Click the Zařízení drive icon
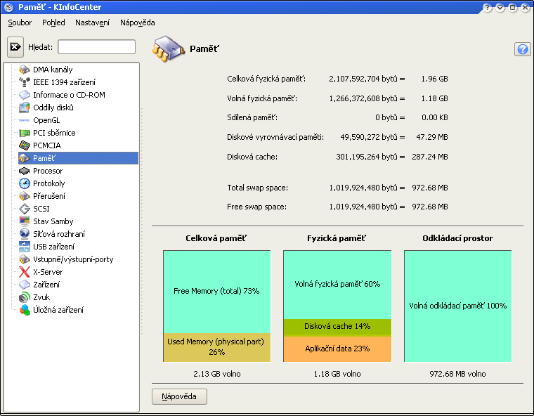The width and height of the screenshot is (534, 416). click(25, 285)
